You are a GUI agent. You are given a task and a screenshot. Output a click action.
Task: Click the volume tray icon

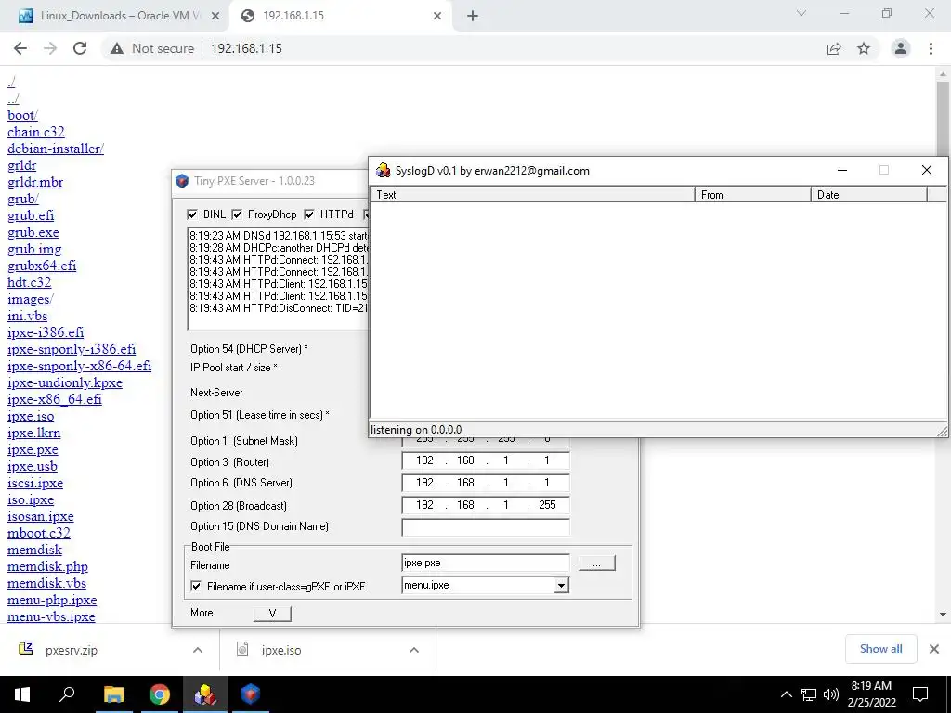point(831,694)
